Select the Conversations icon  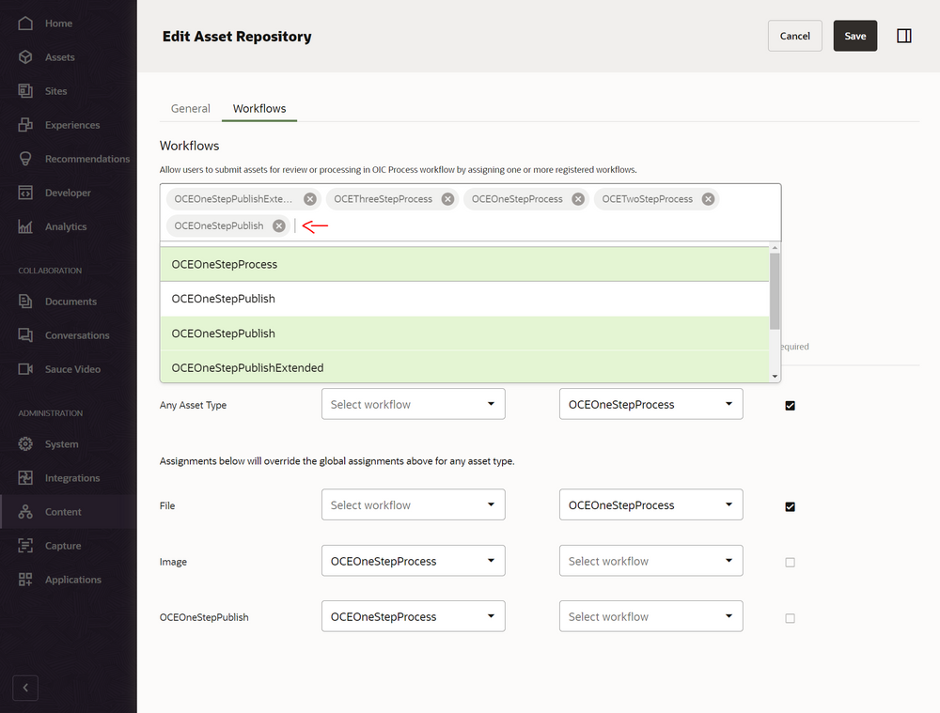25,334
